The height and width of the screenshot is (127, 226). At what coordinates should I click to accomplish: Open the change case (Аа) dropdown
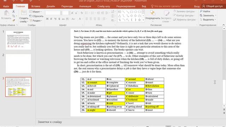(x=73, y=19)
